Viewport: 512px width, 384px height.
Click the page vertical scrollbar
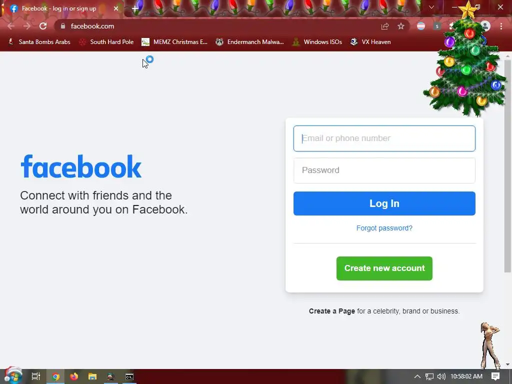point(507,166)
